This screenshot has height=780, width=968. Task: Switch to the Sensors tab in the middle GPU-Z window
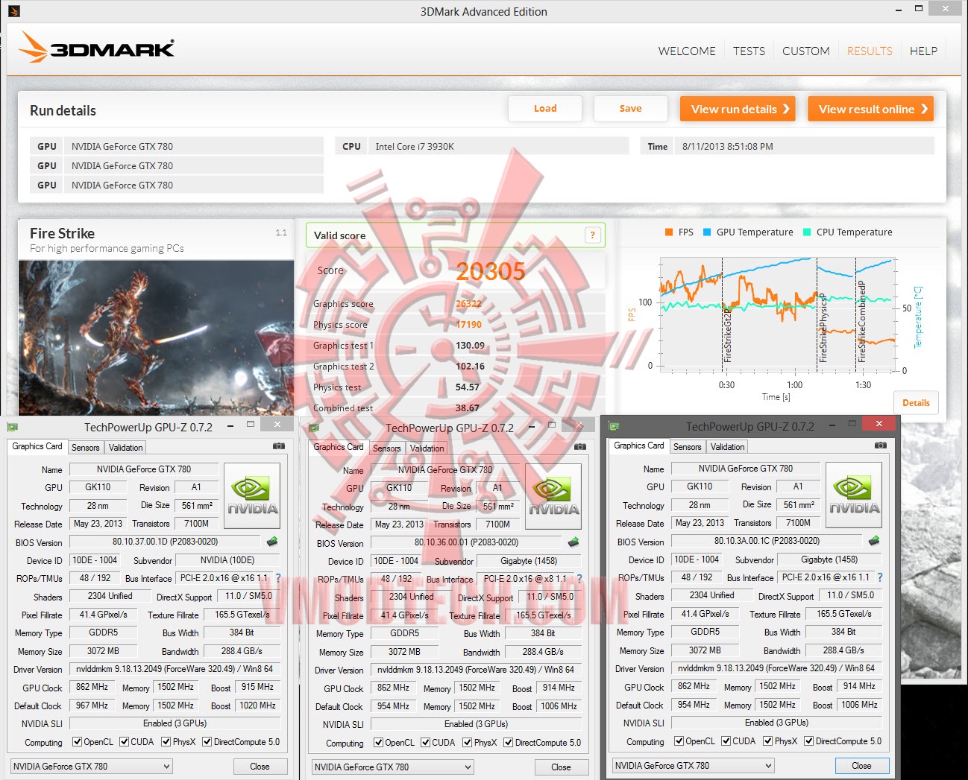[386, 448]
